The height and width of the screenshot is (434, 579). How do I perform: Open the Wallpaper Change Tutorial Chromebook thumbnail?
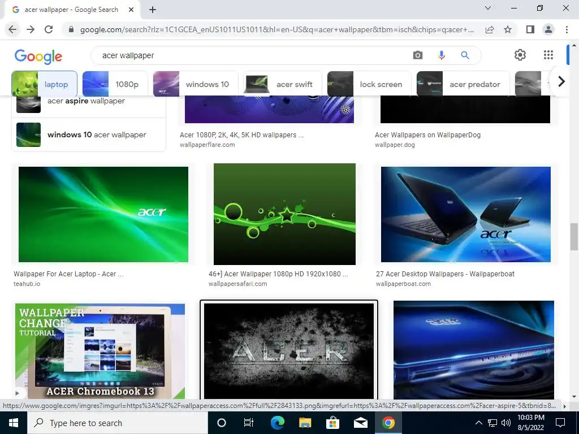pyautogui.click(x=100, y=351)
